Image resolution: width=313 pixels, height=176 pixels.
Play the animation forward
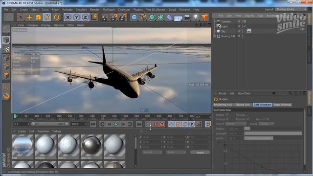(116, 124)
